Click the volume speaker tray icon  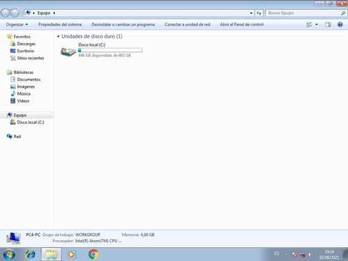[310, 255]
